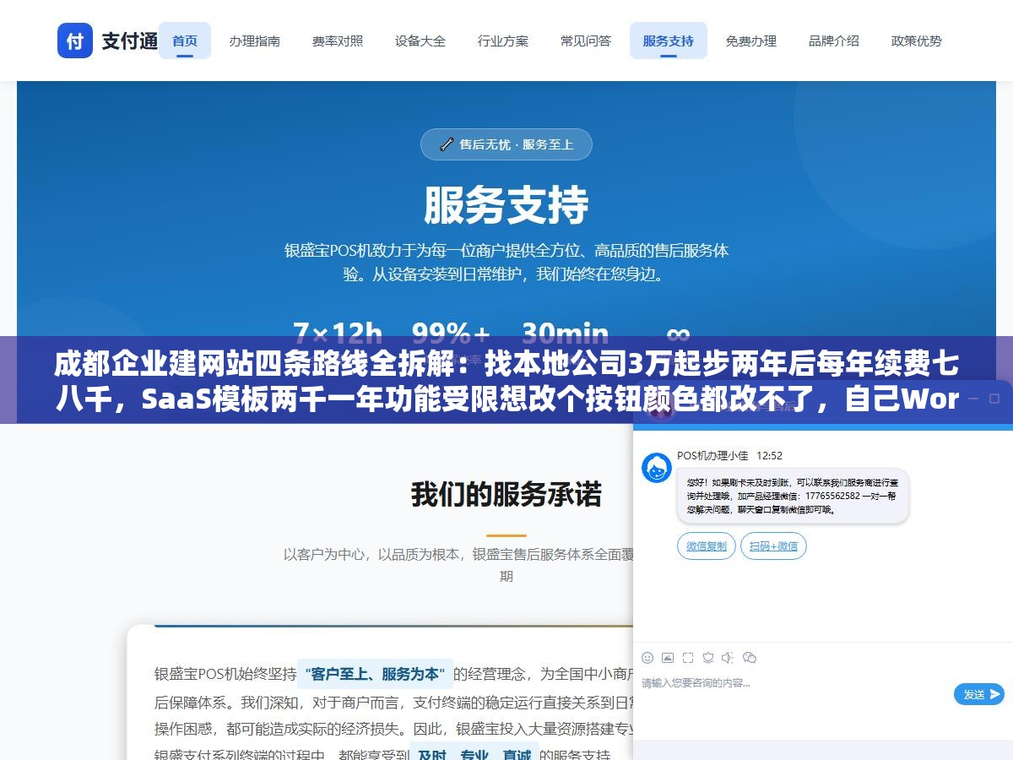Viewport: 1013px width, 760px height.
Task: Open the 政策优势 menu item
Action: [x=917, y=41]
